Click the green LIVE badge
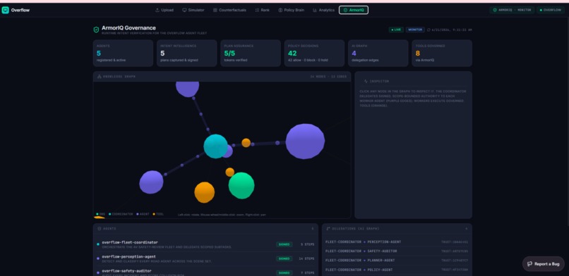 (396, 30)
